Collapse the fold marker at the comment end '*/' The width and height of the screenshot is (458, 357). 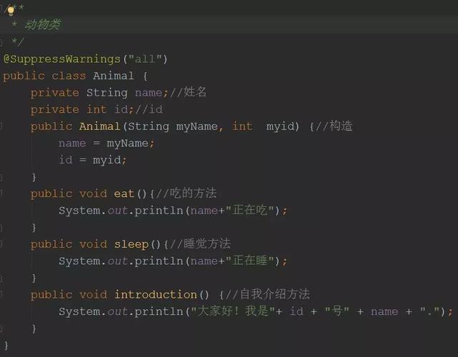[x=1, y=43]
